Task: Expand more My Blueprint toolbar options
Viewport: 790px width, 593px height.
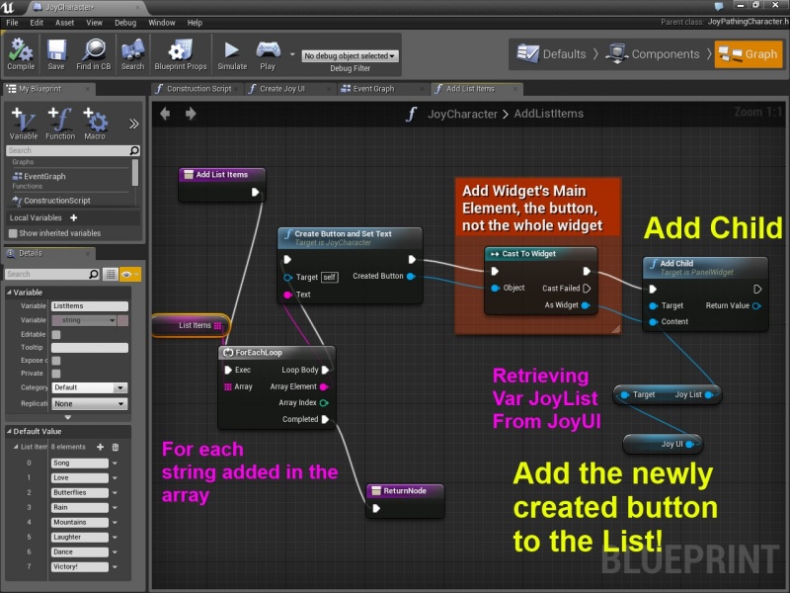Action: [133, 125]
